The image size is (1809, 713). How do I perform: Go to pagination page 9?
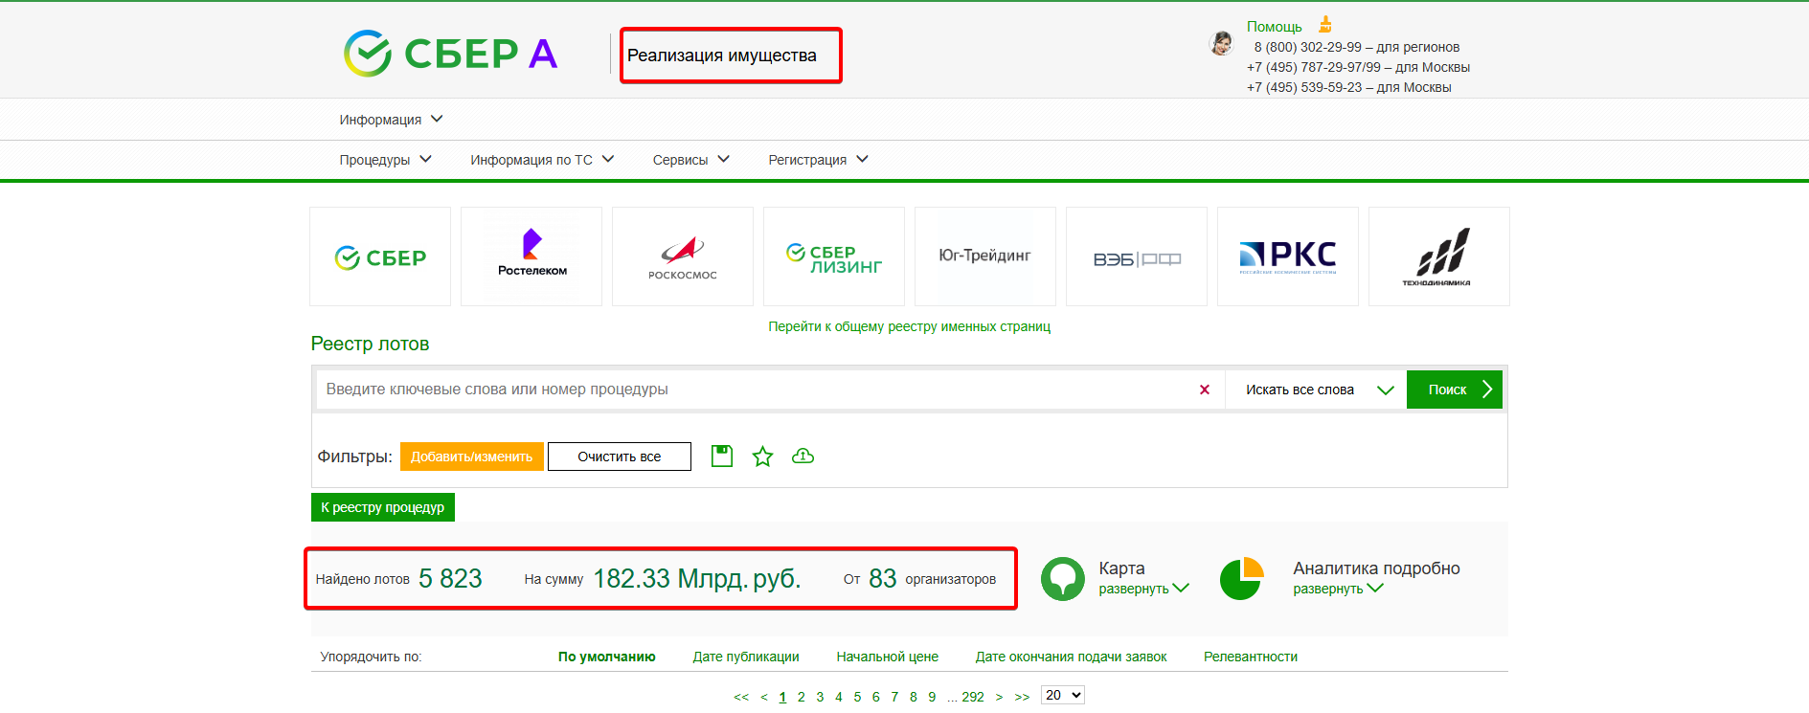[932, 697]
